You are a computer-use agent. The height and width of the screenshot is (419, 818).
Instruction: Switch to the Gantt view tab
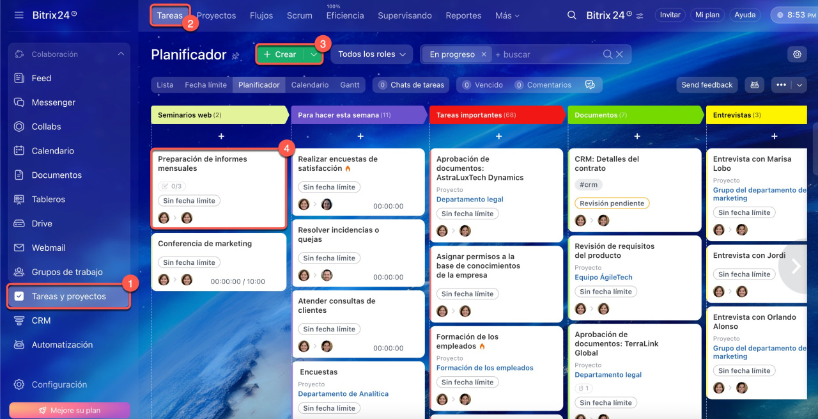point(350,84)
